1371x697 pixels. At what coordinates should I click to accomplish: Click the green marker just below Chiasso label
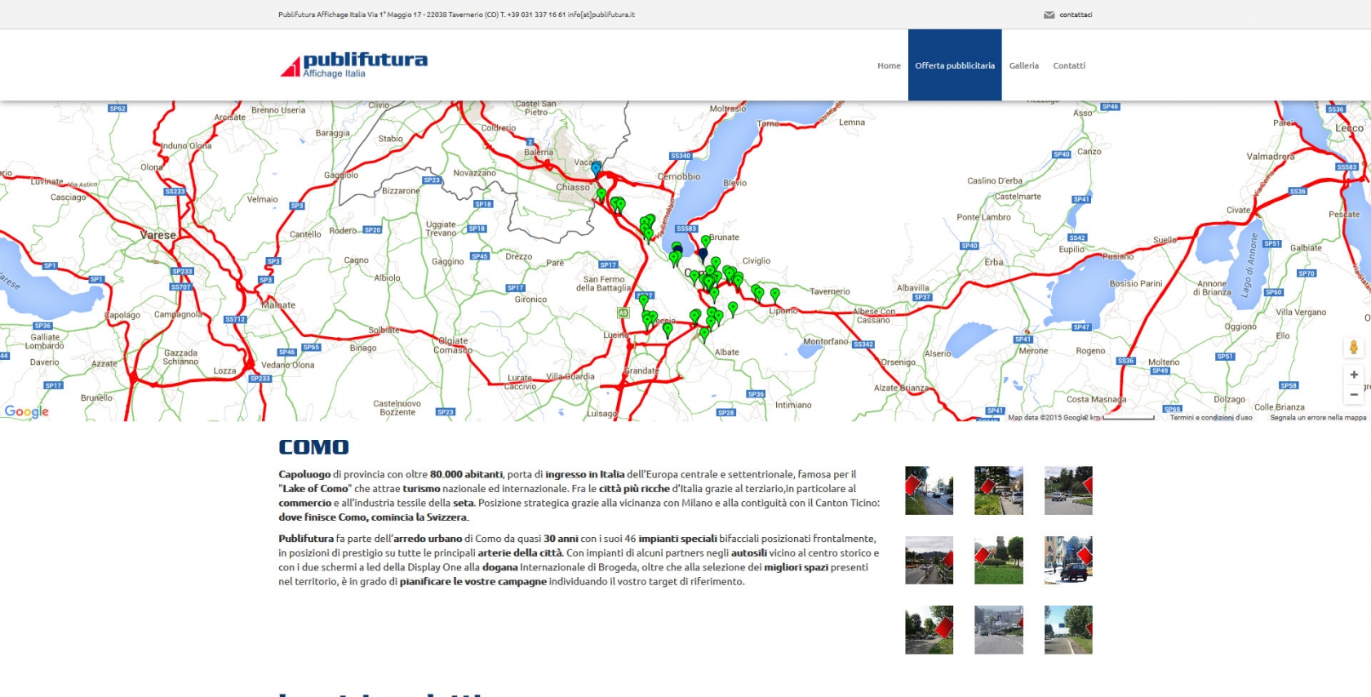point(601,195)
